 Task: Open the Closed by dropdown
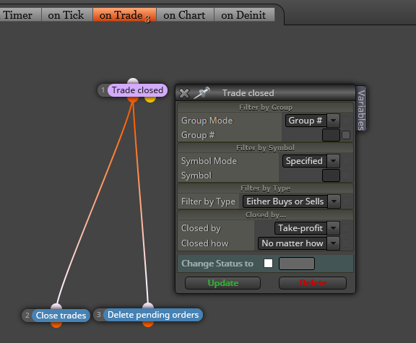(x=307, y=228)
